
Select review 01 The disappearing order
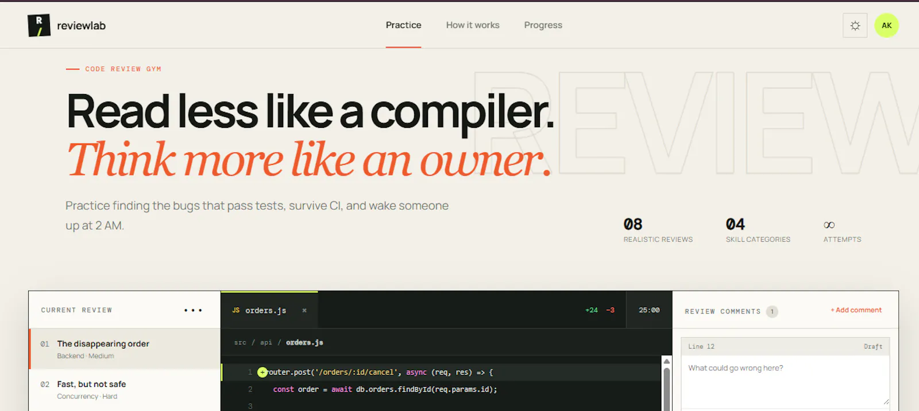125,349
